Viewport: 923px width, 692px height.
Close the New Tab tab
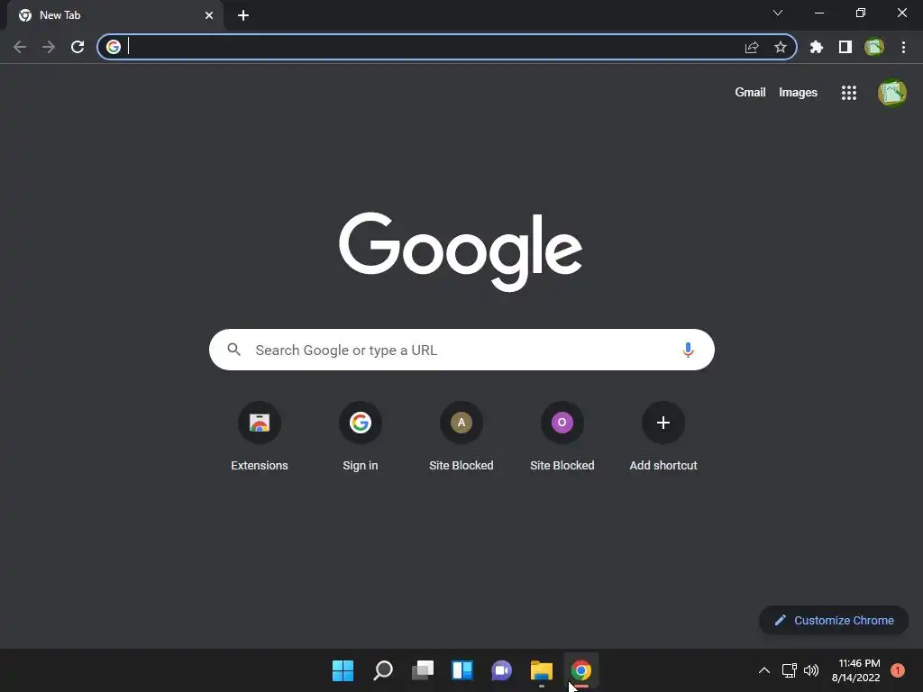(x=209, y=15)
